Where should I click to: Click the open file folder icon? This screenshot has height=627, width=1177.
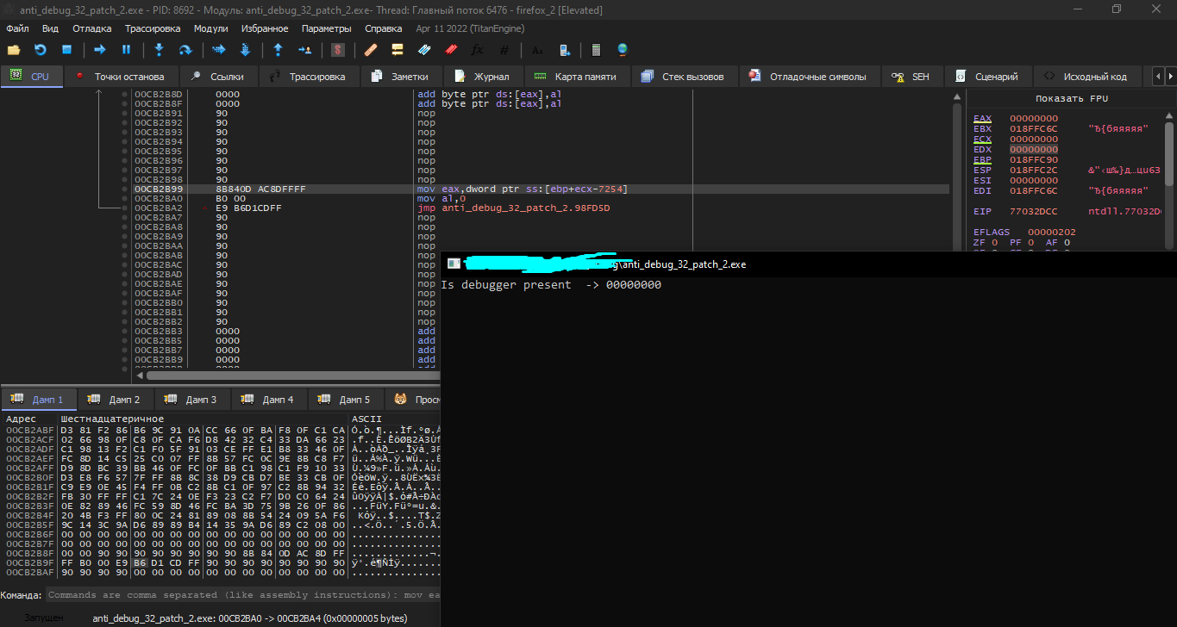[14, 50]
